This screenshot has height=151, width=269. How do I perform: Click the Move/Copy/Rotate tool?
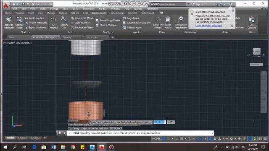(x=108, y=21)
